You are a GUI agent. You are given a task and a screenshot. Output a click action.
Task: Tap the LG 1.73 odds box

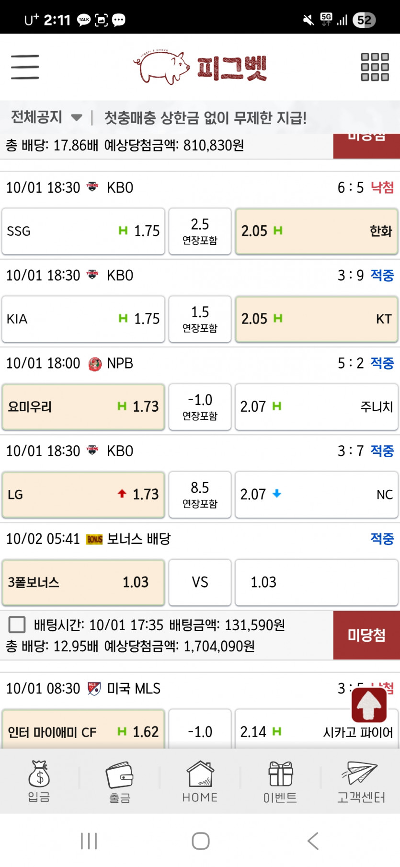click(83, 494)
